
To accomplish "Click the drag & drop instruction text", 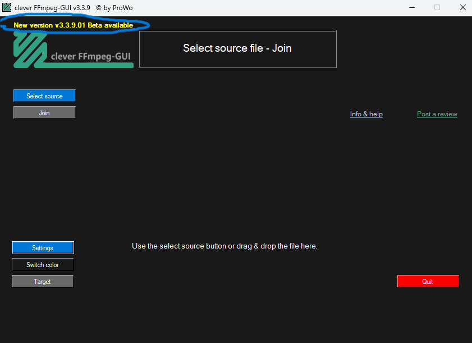I will tap(224, 246).
